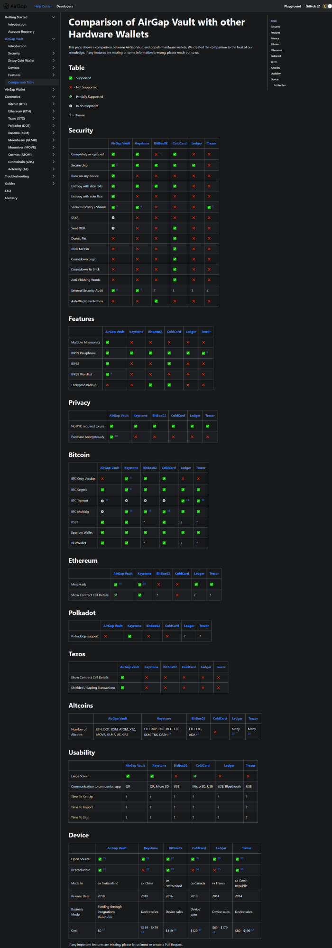Click green check in Multiple Mnemonics row

107,342
